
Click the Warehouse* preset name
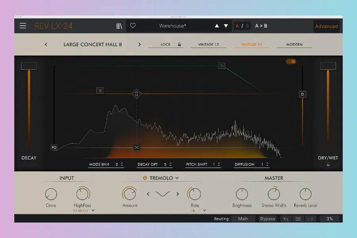pyautogui.click(x=173, y=26)
